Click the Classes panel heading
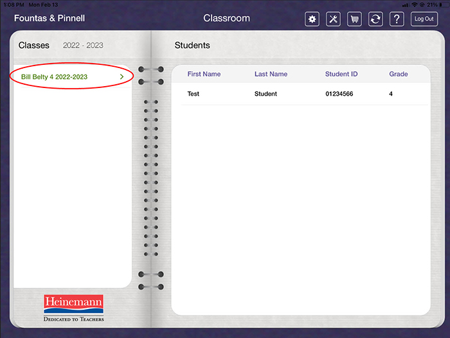The image size is (450, 338). point(34,46)
